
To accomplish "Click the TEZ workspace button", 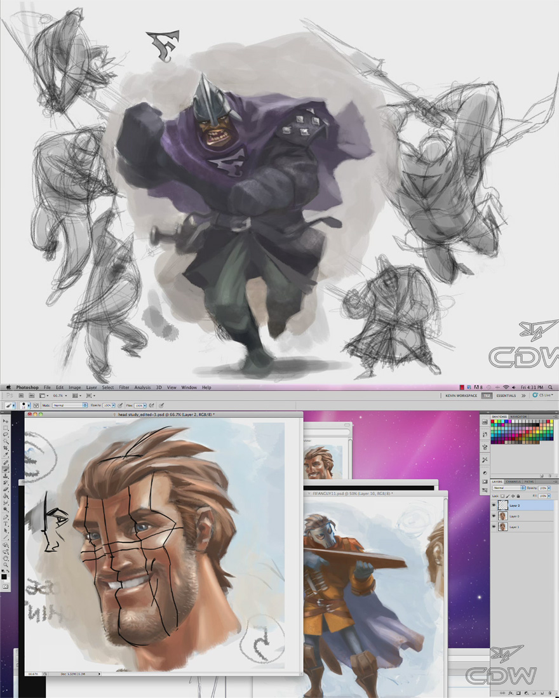I will pyautogui.click(x=487, y=396).
